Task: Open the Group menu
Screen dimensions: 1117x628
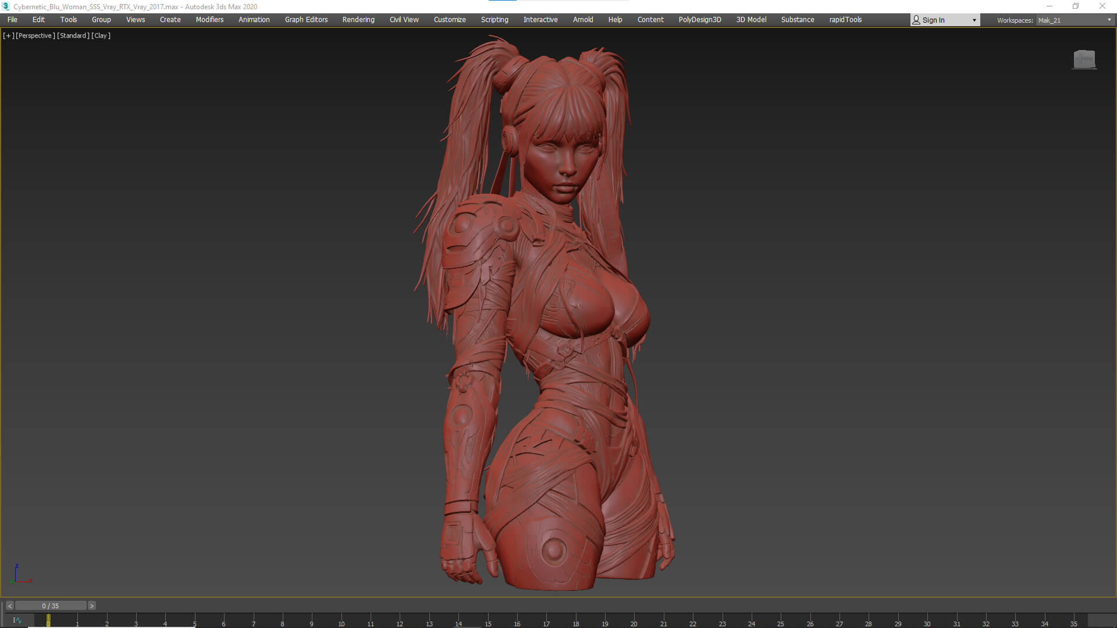Action: click(101, 20)
